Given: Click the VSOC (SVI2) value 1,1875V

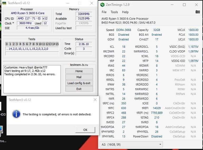Looking at the screenshot, I should (193, 47).
